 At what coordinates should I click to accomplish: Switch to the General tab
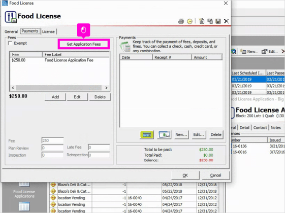pos(11,31)
